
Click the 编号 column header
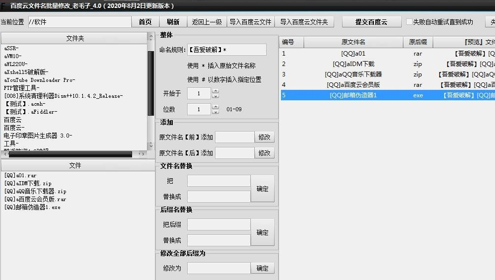tap(291, 42)
